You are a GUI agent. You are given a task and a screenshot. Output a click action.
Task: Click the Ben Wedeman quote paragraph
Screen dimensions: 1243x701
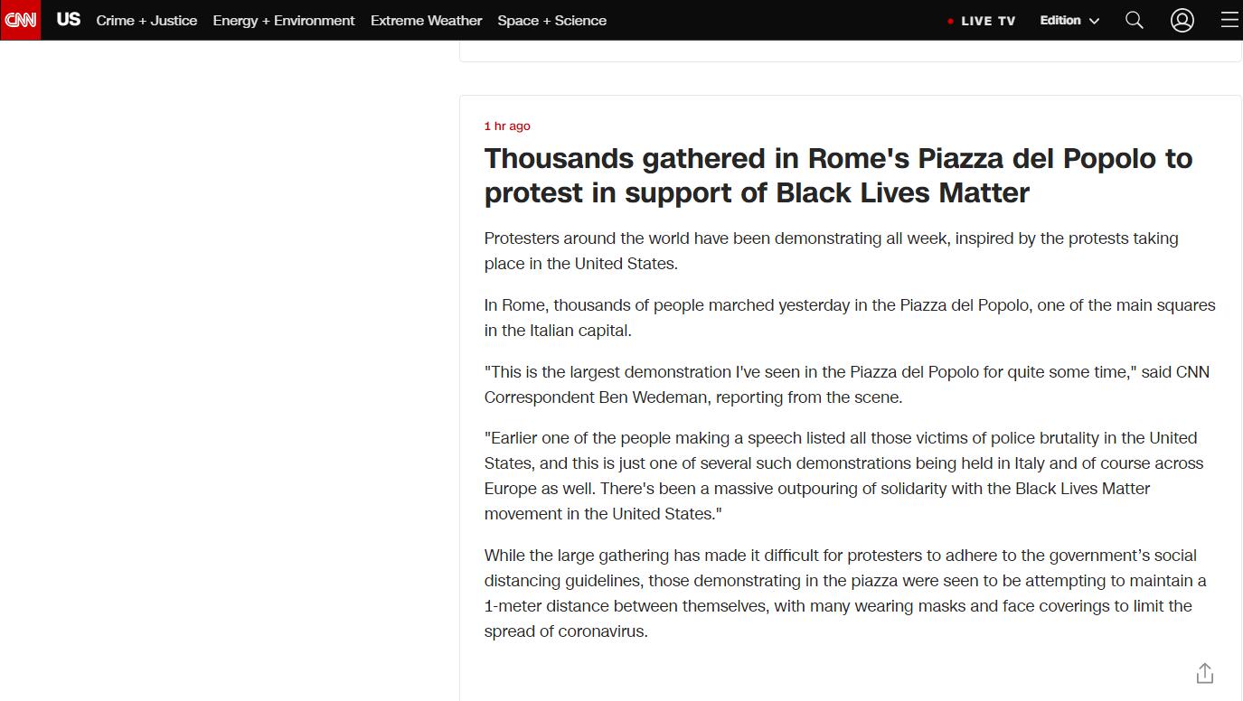pos(846,385)
